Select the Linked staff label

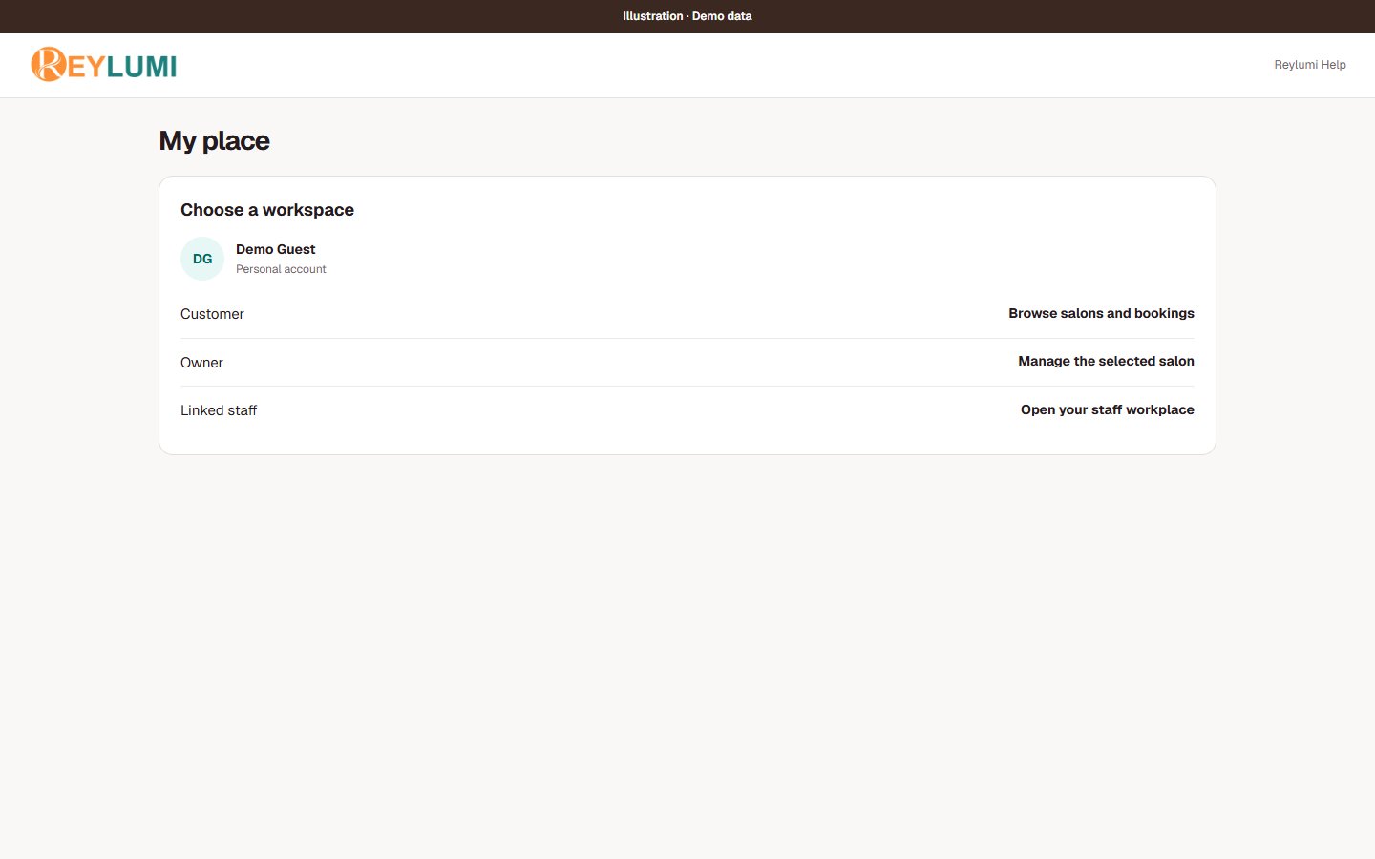[219, 410]
